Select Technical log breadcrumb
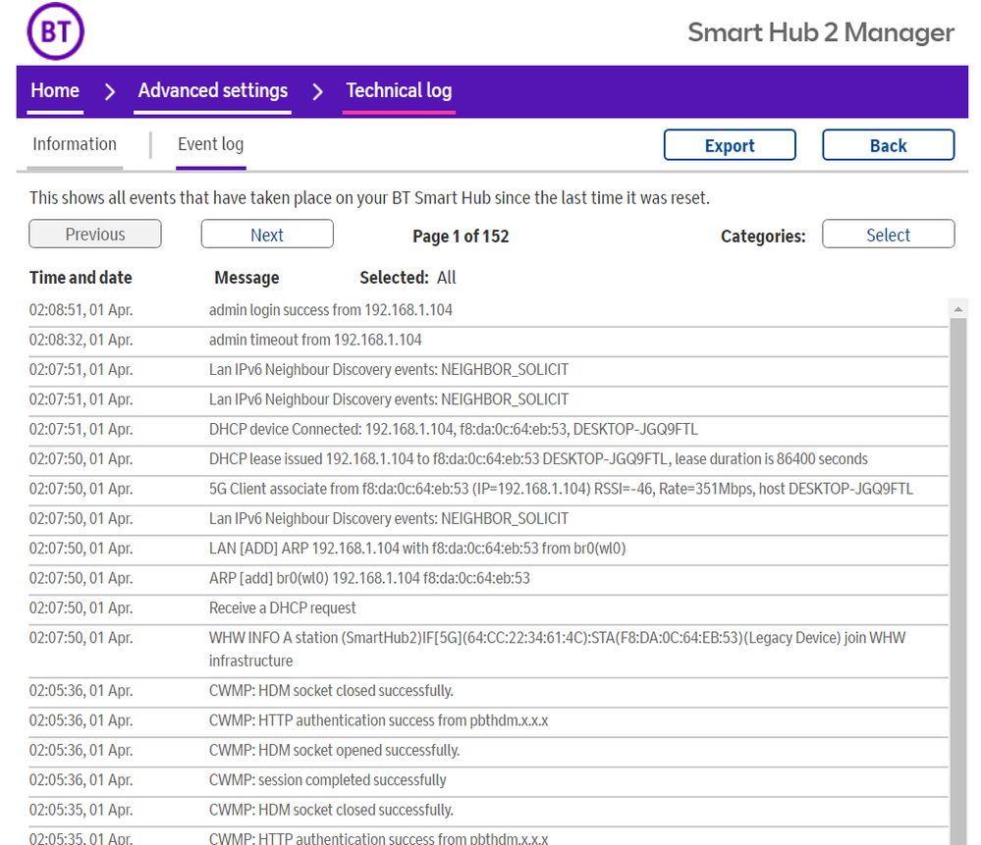 click(x=399, y=91)
